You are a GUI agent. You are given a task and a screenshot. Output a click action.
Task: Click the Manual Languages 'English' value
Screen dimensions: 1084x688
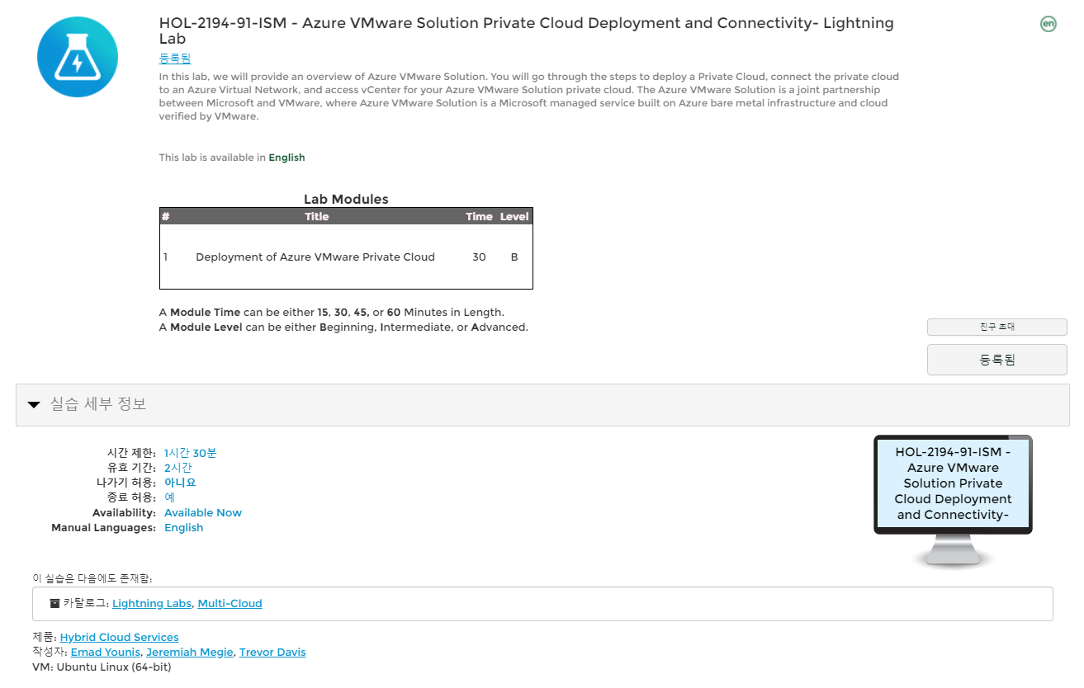point(183,528)
